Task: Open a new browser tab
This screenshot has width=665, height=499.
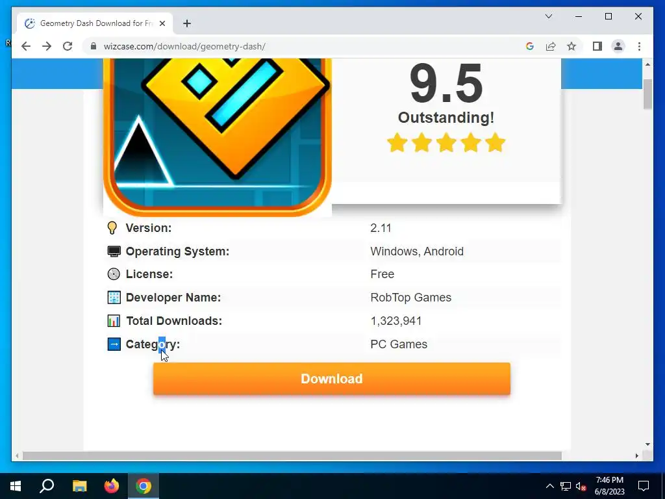Action: click(187, 23)
